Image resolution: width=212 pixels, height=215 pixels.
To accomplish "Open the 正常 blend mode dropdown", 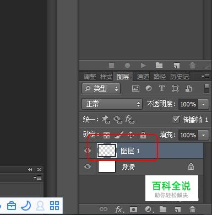I will point(112,104).
